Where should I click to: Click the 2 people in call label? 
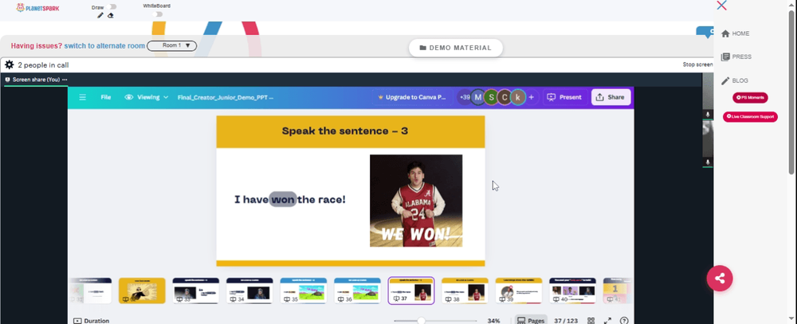(43, 65)
